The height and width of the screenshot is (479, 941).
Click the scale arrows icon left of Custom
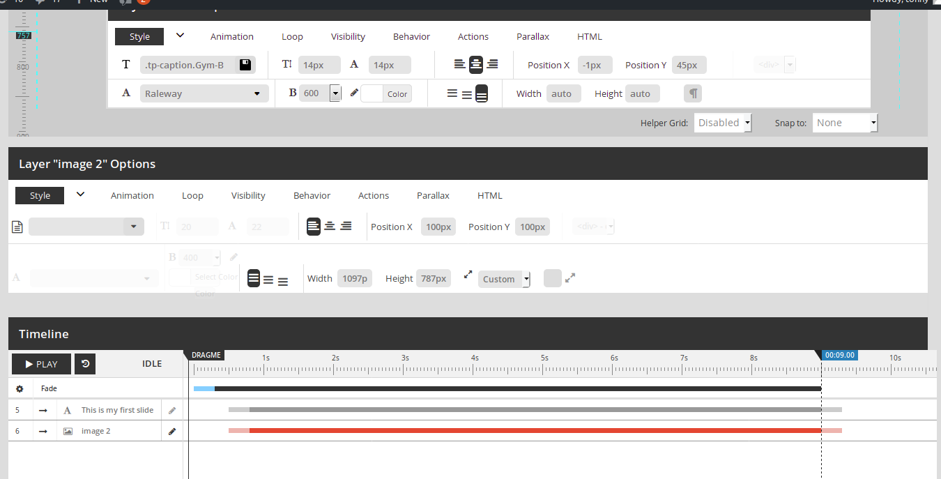468,275
